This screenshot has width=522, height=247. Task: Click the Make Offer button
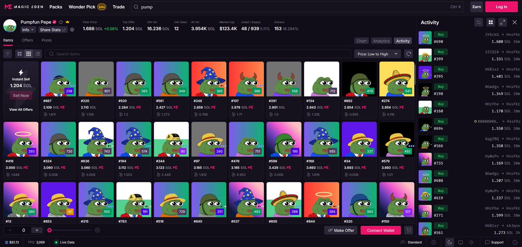point(341,231)
